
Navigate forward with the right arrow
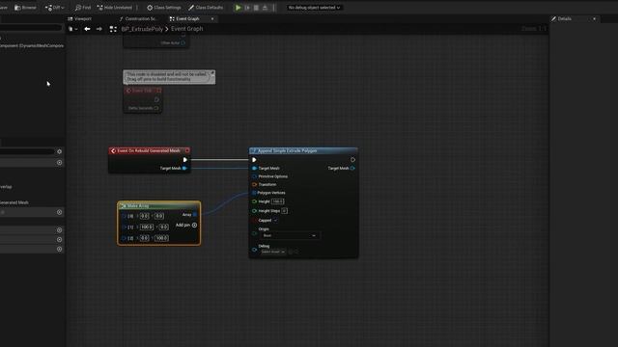[x=98, y=29]
